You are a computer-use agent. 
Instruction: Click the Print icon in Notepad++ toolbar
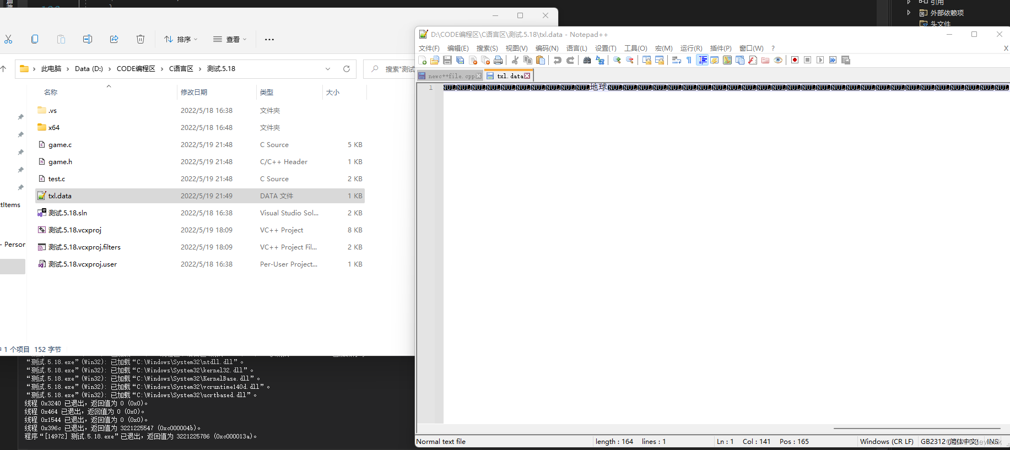[x=498, y=60]
